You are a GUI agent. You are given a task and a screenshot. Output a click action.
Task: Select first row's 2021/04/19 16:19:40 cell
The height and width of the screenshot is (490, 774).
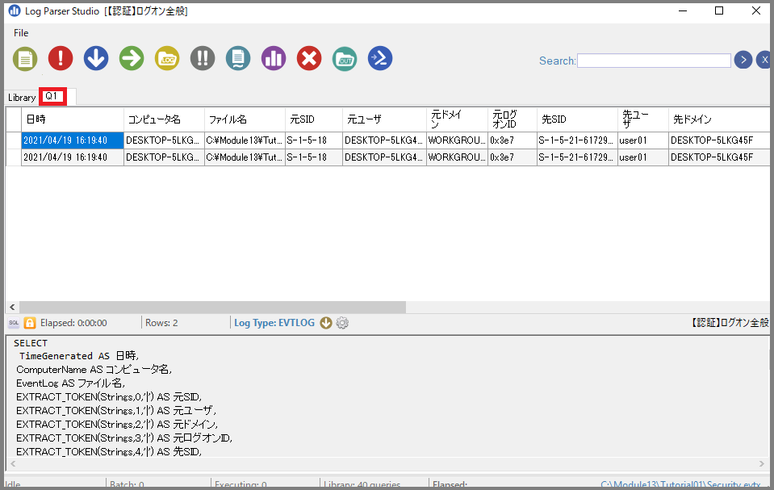73,140
